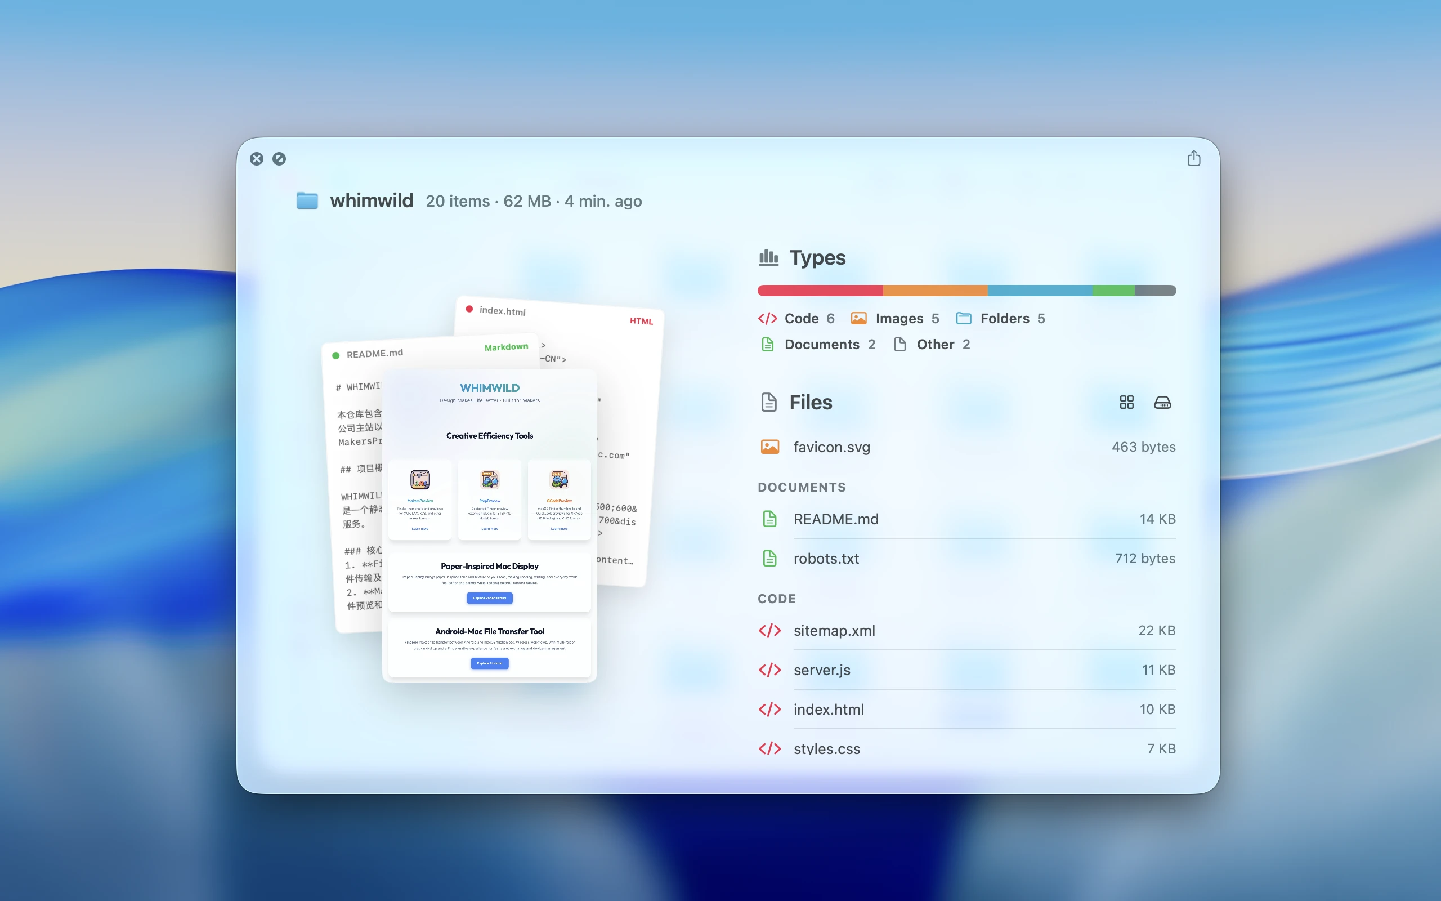The image size is (1441, 901).
Task: Click the blue whimwild folder icon
Action: coord(307,201)
